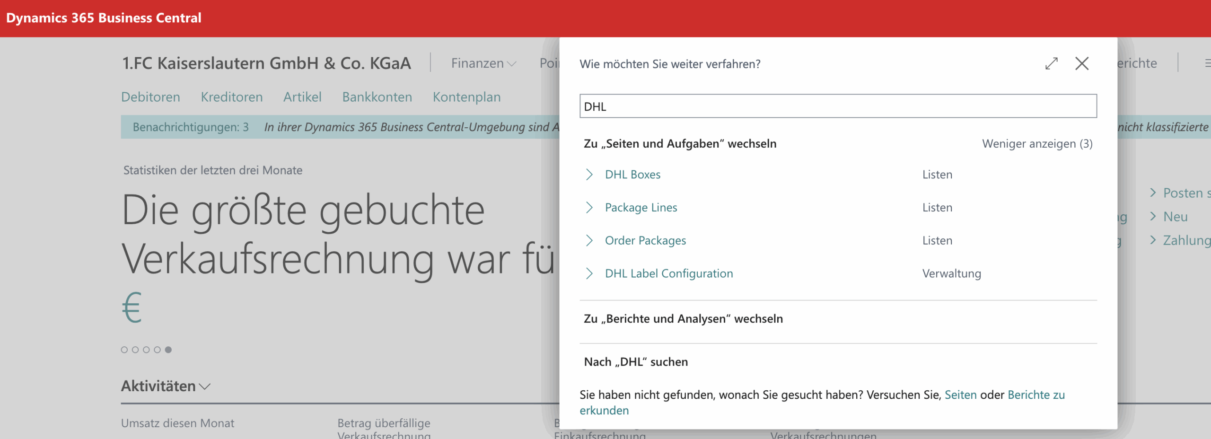This screenshot has width=1211, height=439.
Task: Select the fourth headline carousel dot
Action: click(157, 350)
